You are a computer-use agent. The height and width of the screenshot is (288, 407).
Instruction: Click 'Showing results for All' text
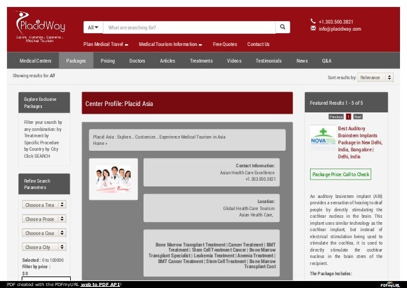[x=34, y=75]
